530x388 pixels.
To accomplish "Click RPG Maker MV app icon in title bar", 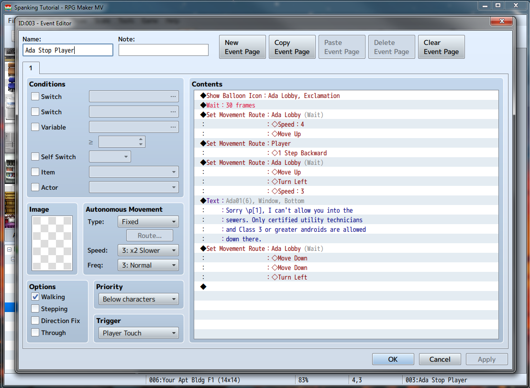I will click(8, 7).
